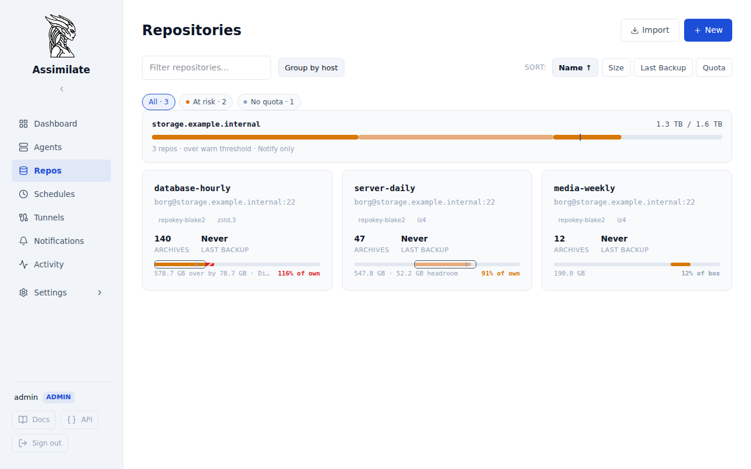The image size is (751, 469).
Task: Select Repos in the sidebar
Action: pyautogui.click(x=61, y=171)
